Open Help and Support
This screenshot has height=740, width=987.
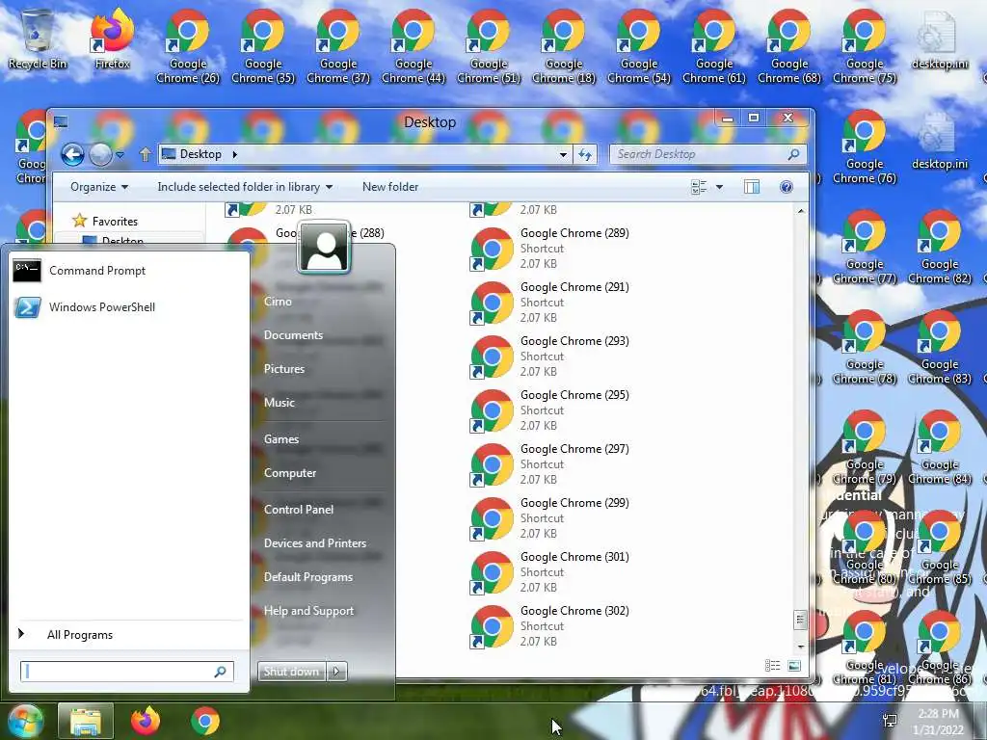[308, 610]
